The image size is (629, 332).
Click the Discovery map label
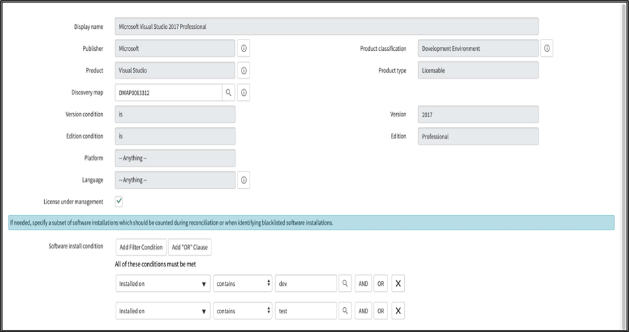[87, 92]
